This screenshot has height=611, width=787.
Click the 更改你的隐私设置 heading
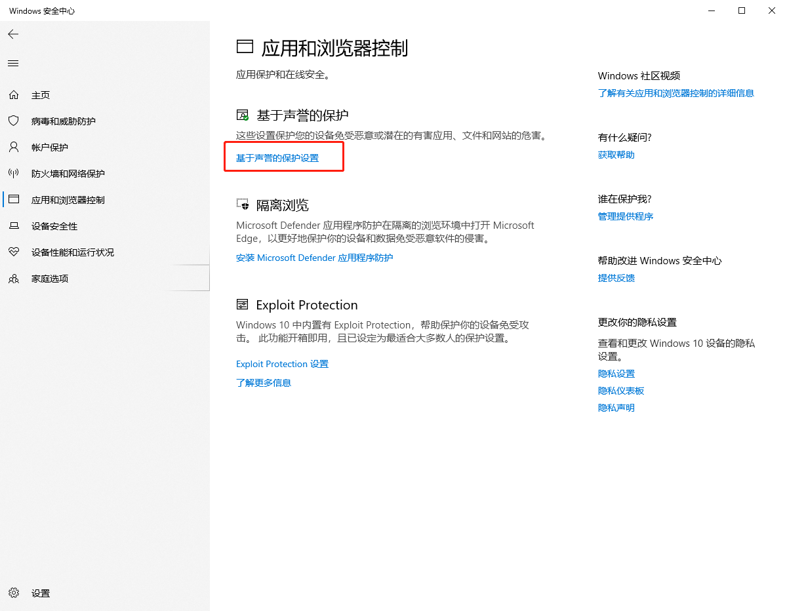[x=637, y=322]
